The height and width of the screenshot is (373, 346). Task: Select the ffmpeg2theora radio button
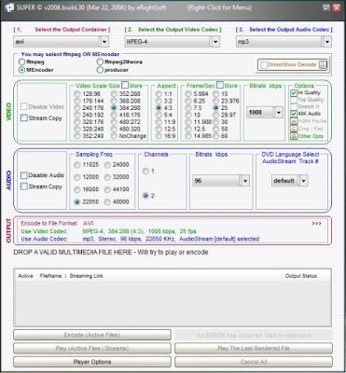[100, 62]
